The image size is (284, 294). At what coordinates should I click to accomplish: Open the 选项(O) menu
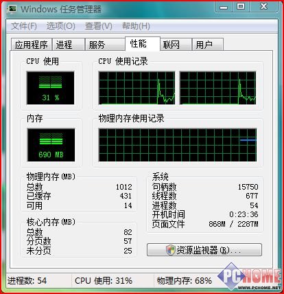pyautogui.click(x=61, y=26)
